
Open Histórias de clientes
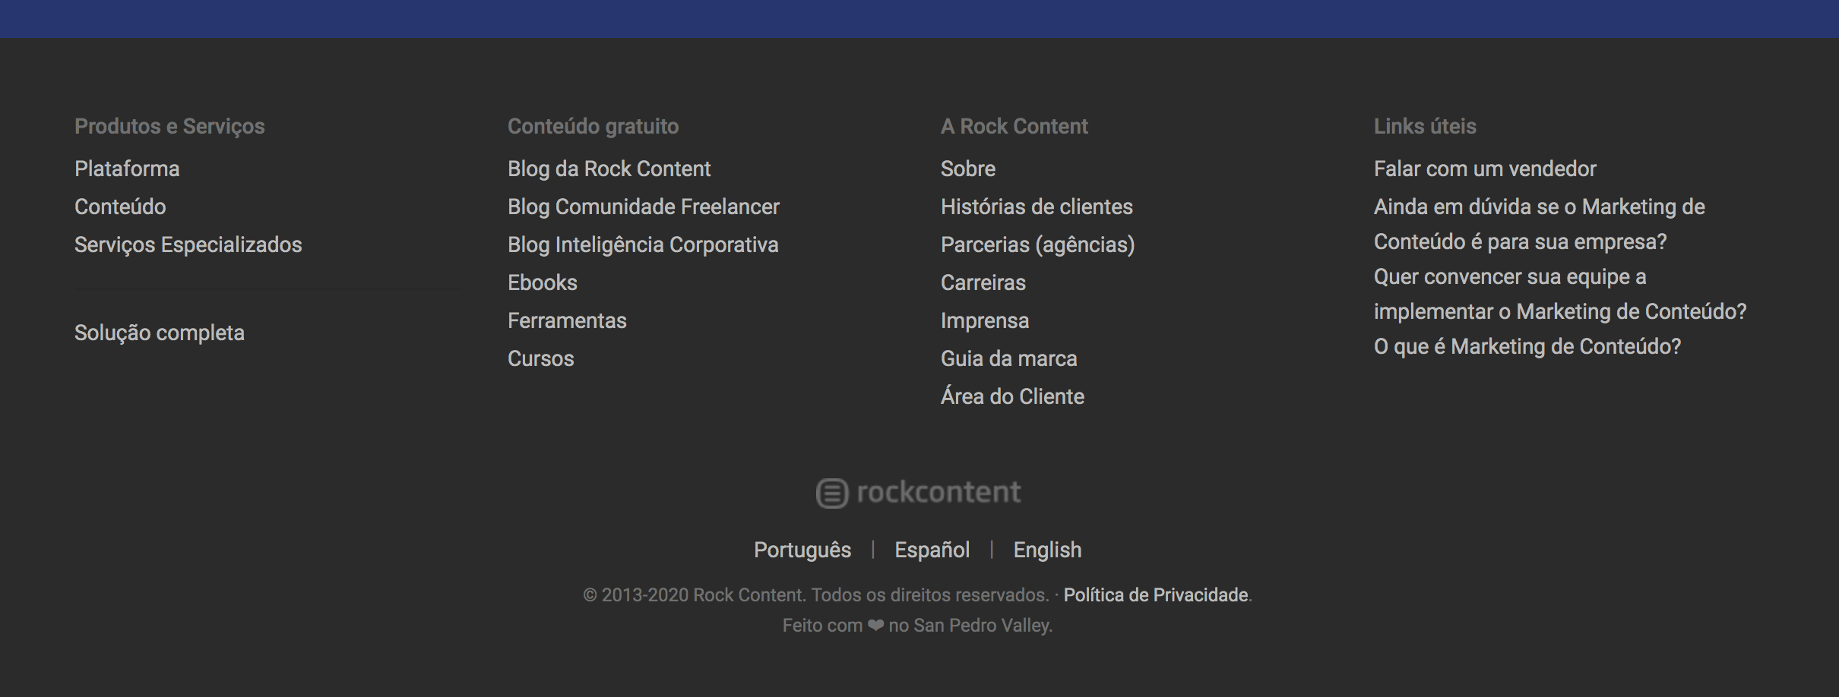[x=1037, y=207]
